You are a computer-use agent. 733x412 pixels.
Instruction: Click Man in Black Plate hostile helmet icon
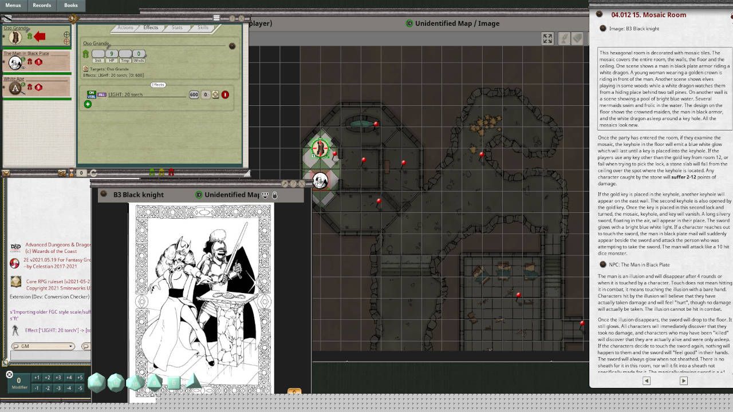[x=30, y=62]
